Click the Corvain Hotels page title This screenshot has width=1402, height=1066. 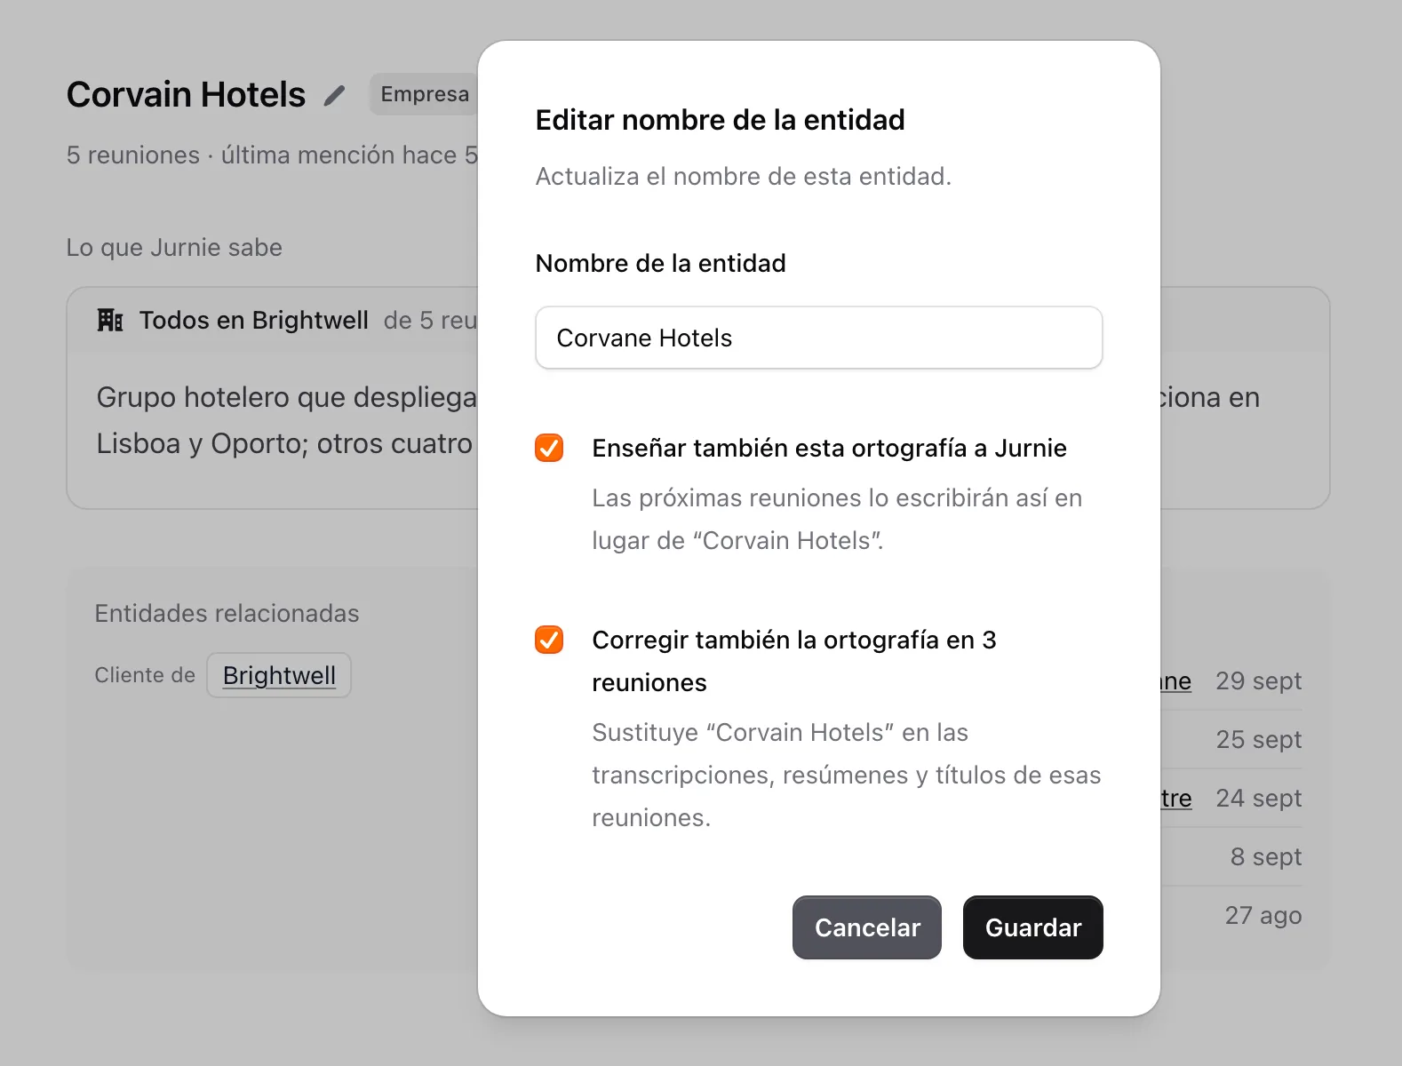(187, 94)
